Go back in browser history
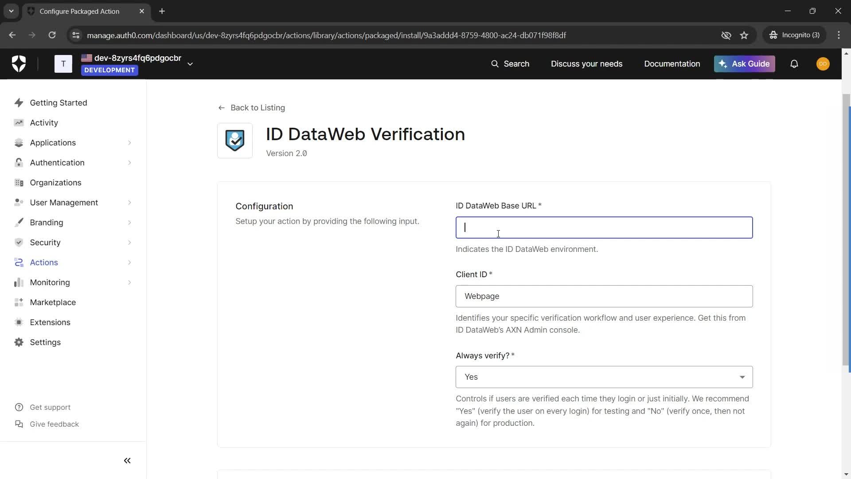Screen dimensions: 851x479 12,35
